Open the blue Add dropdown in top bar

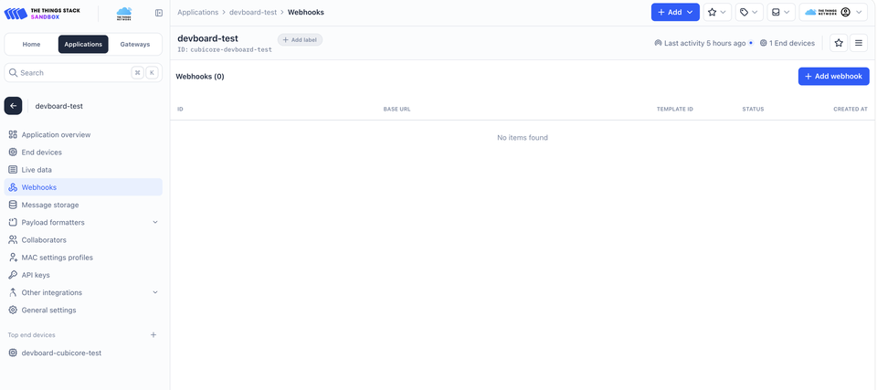(675, 12)
